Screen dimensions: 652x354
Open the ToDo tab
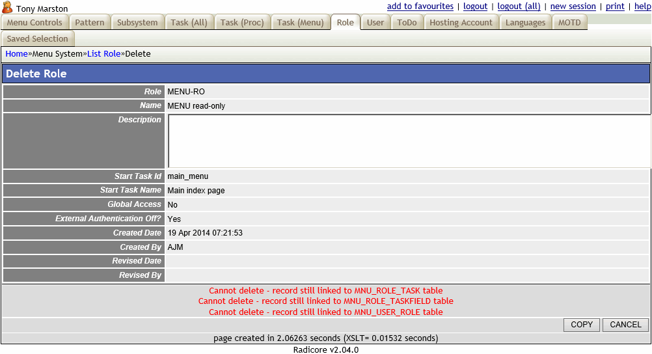[x=407, y=23]
